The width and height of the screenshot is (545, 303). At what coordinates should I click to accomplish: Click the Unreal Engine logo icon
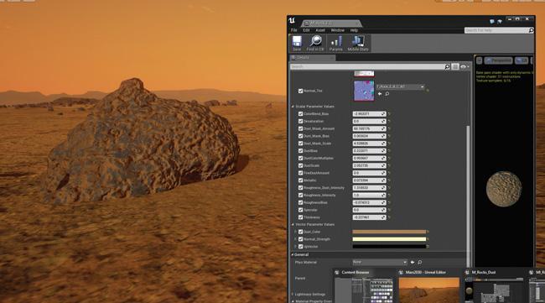(292, 20)
